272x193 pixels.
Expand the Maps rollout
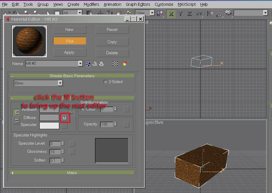point(72,173)
